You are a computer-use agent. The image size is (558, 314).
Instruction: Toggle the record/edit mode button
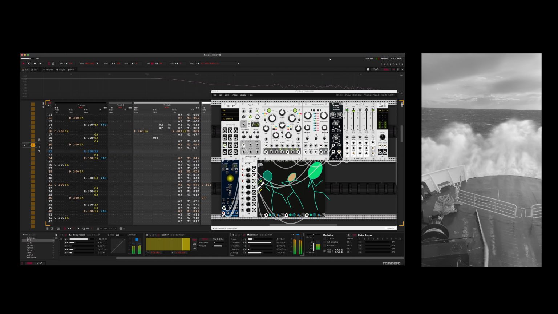pyautogui.click(x=40, y=63)
